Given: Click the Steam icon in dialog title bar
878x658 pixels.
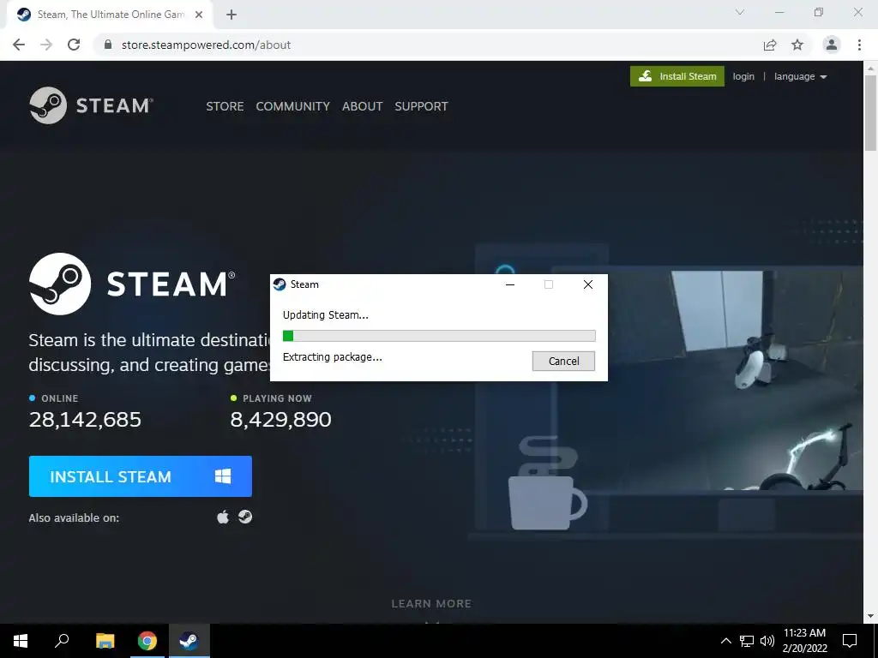Looking at the screenshot, I should (280, 284).
